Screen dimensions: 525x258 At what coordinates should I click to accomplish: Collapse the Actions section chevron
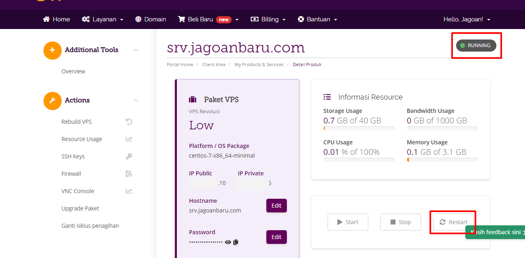(136, 100)
